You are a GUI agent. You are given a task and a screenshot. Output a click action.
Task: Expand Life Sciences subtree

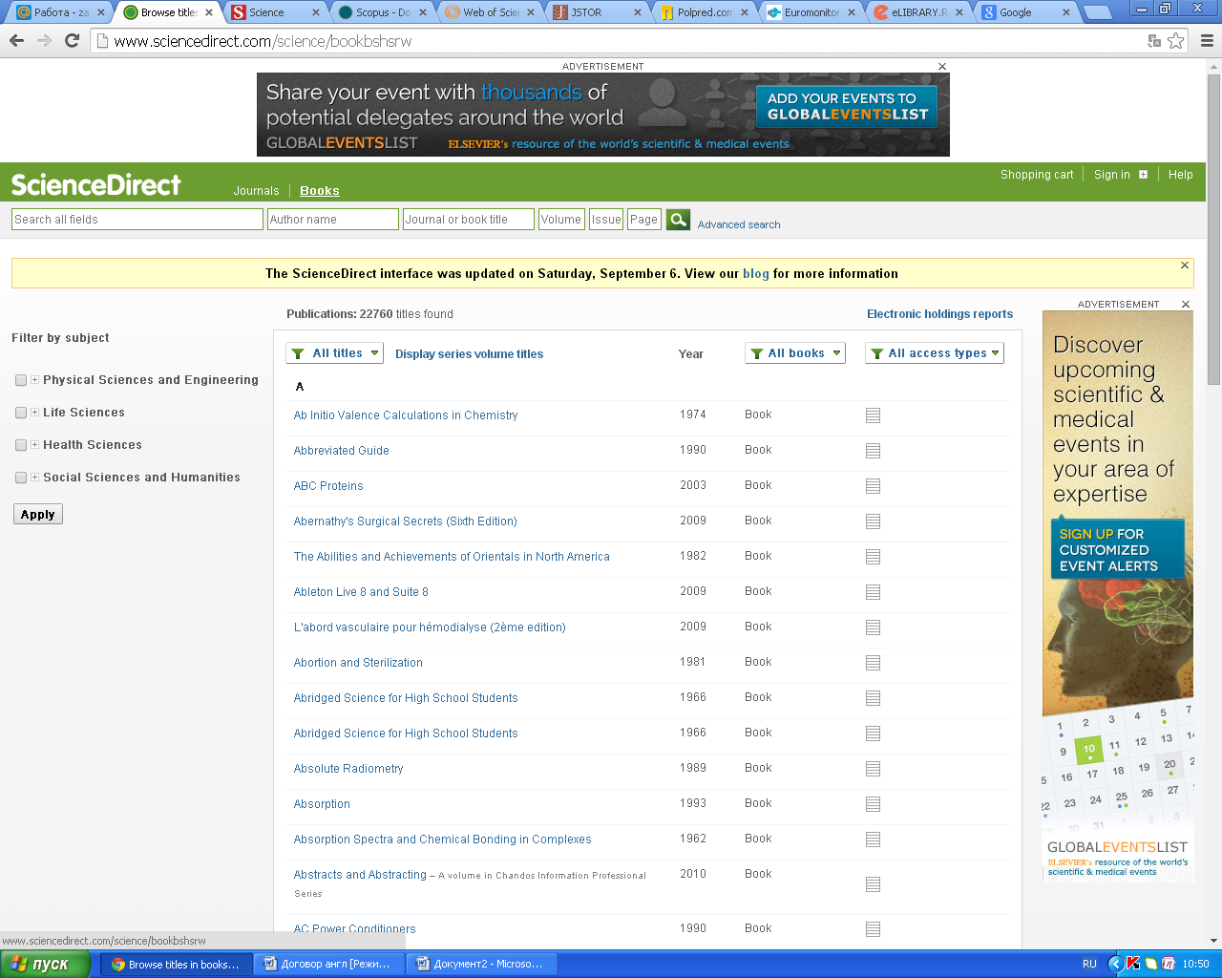point(35,413)
